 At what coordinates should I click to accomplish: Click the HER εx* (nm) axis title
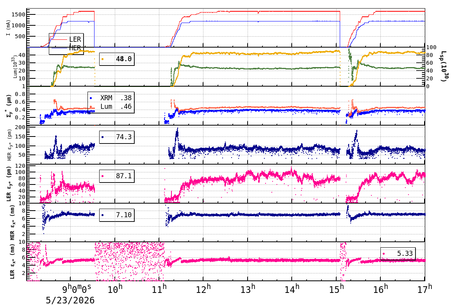[x=12, y=223]
